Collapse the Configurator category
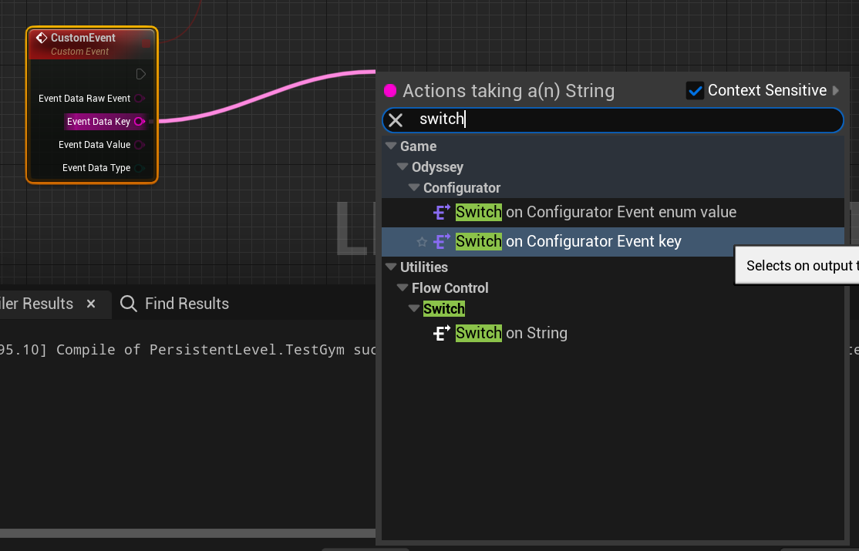This screenshot has height=551, width=859. click(x=414, y=188)
